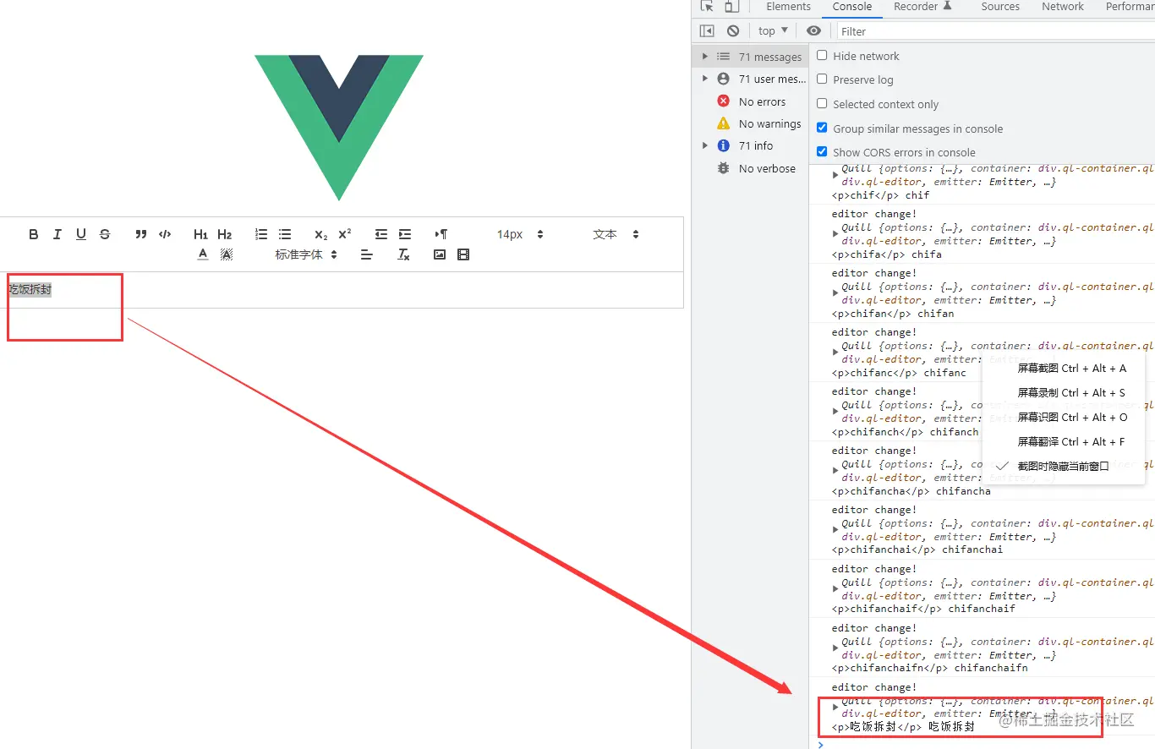Apply subscript formatting
Screen dimensions: 1155x749
point(320,234)
